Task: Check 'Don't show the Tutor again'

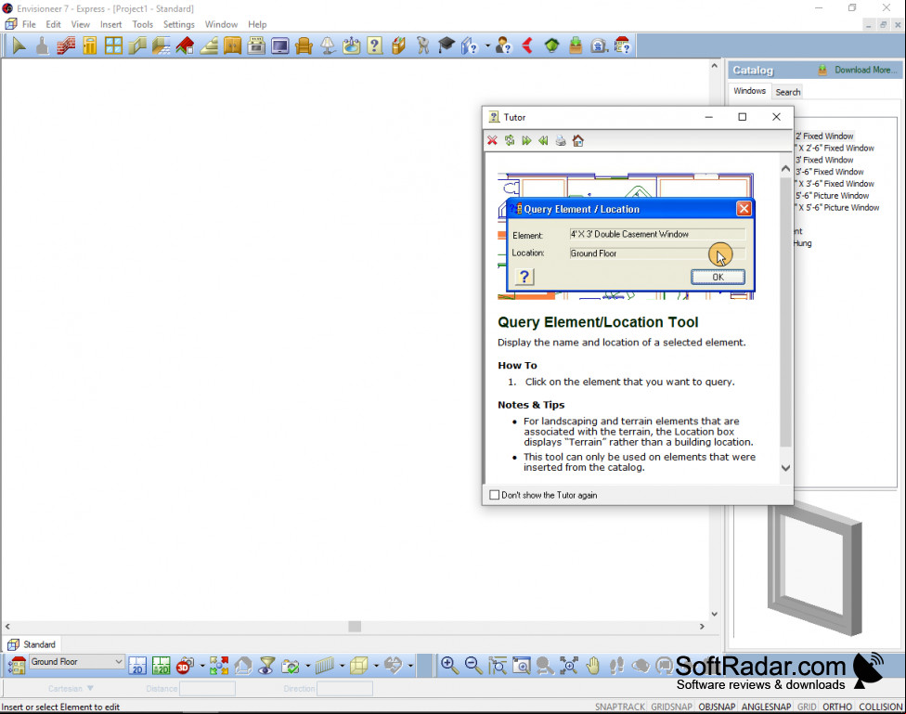Action: click(495, 495)
